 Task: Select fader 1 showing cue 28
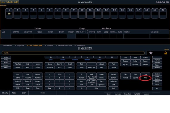(9, 14)
